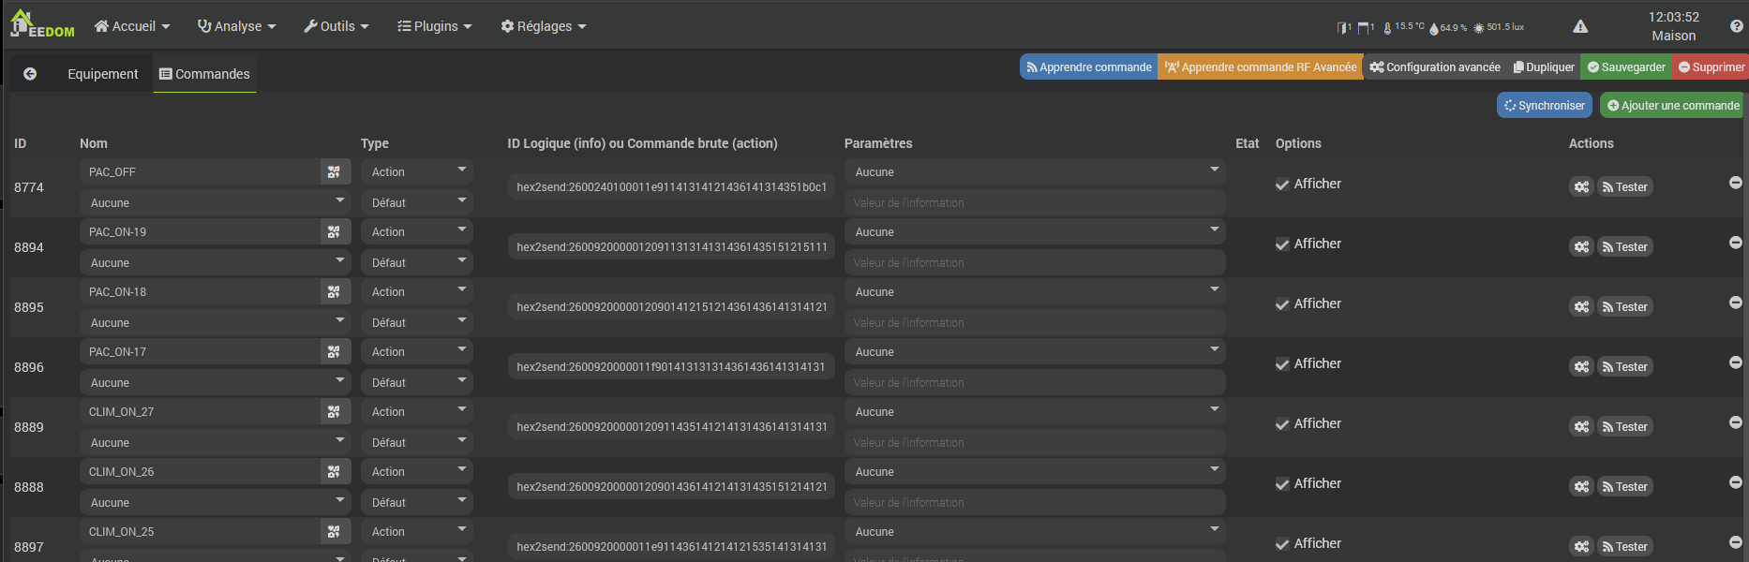
Task: Toggle Afficher checkbox for PAC_ON-17
Action: pos(1282,364)
